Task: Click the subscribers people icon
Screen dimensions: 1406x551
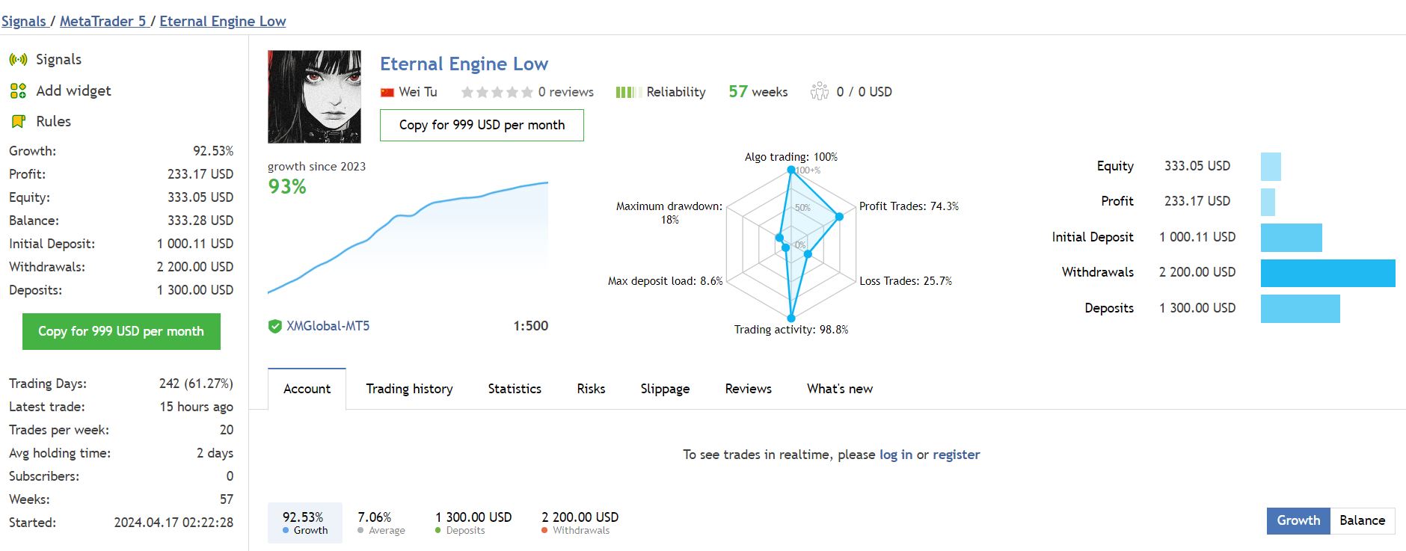Action: 820,92
